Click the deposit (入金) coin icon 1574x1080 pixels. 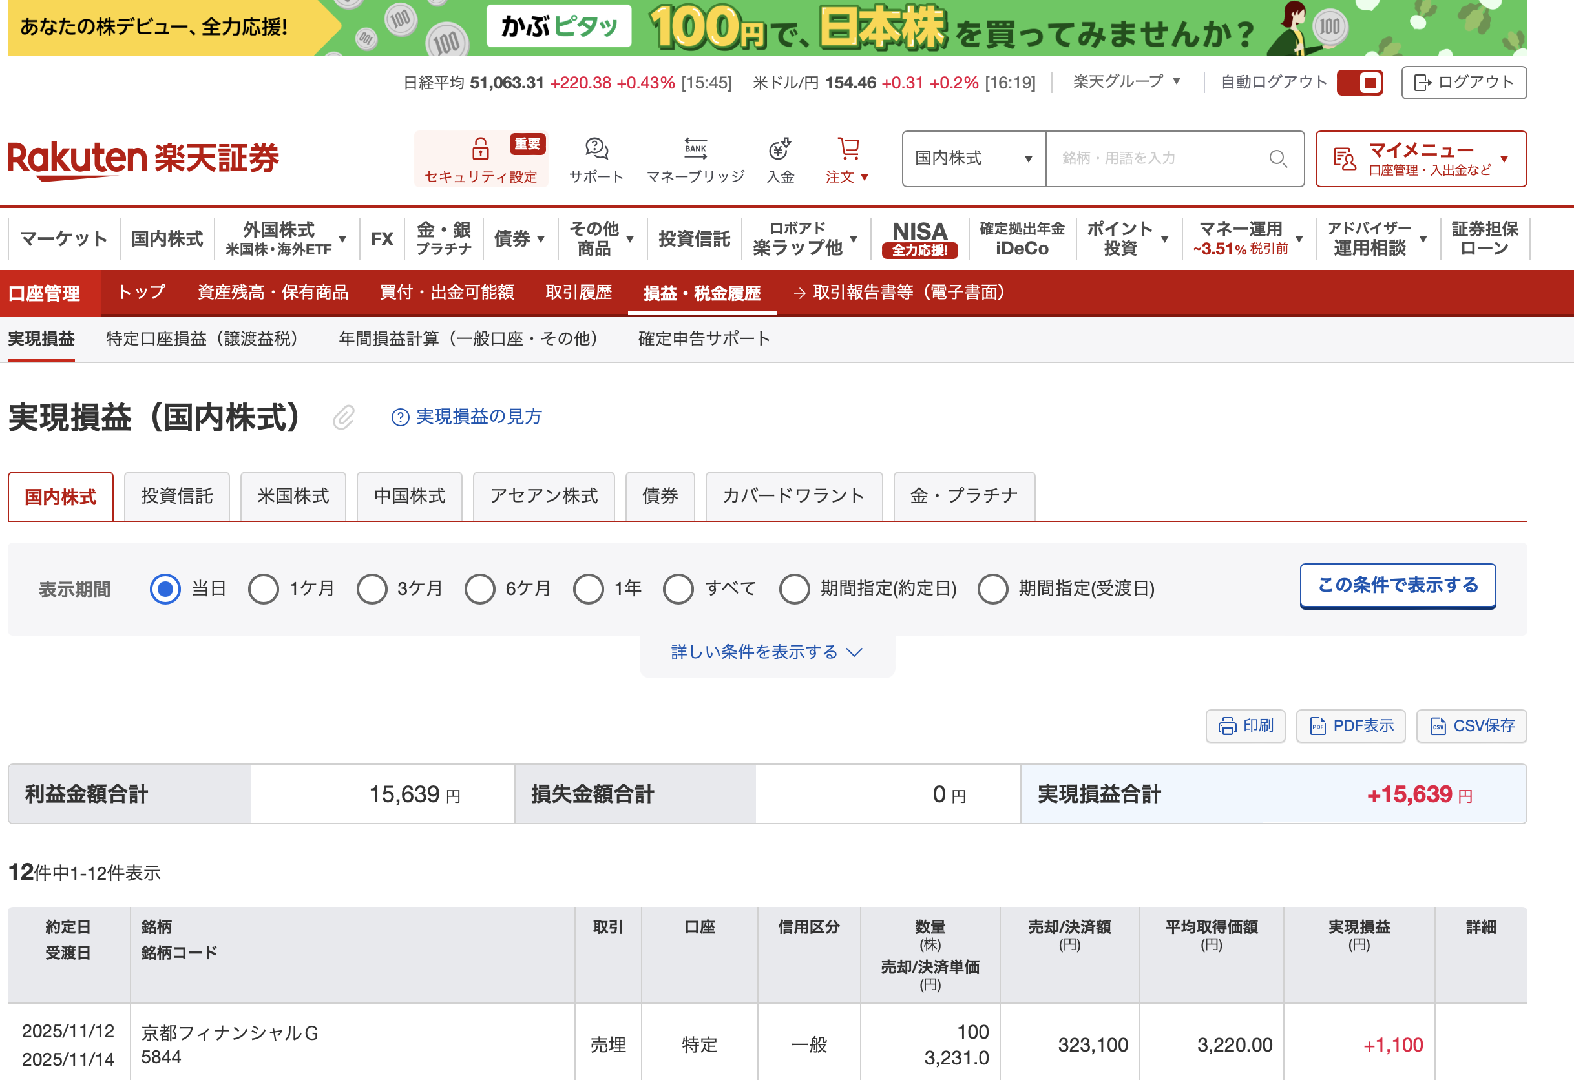(779, 149)
